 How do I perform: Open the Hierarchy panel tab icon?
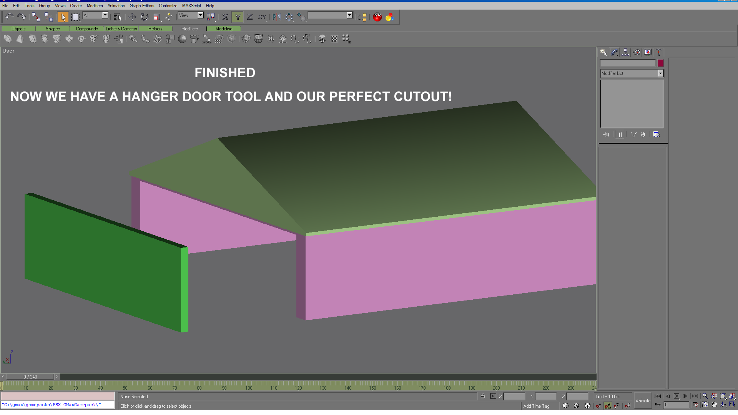(x=625, y=52)
